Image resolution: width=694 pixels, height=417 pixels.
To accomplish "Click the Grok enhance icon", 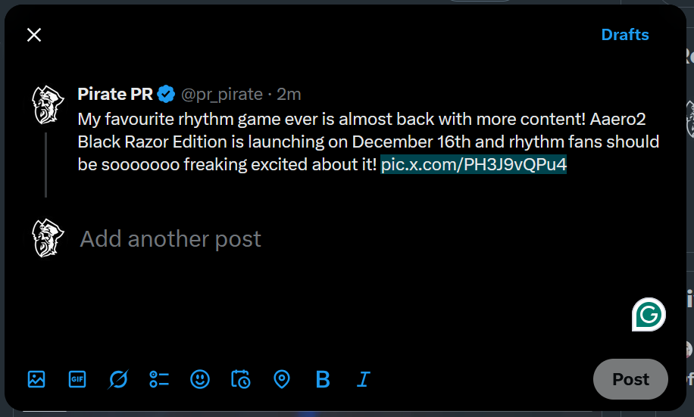I will tap(118, 379).
